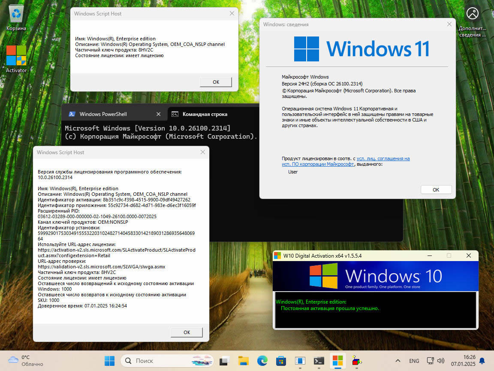This screenshot has height=371, width=494.
Task: Switch the ENG input language indicator
Action: [414, 361]
